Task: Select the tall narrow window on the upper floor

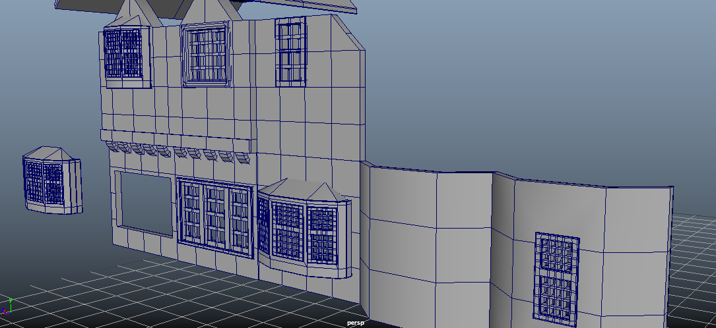Action: (x=291, y=51)
